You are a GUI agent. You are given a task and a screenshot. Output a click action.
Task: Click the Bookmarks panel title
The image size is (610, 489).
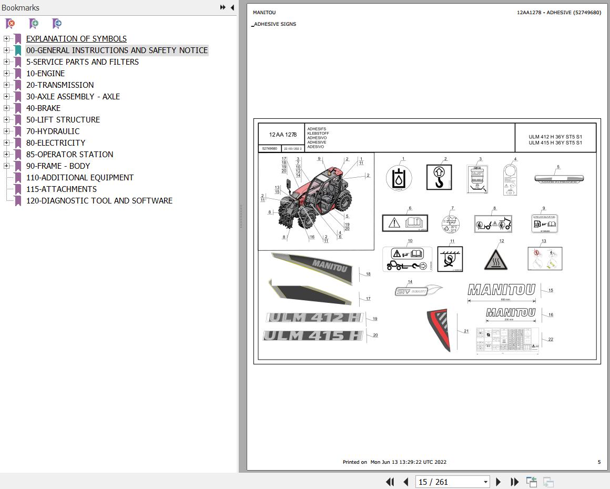[x=20, y=8]
